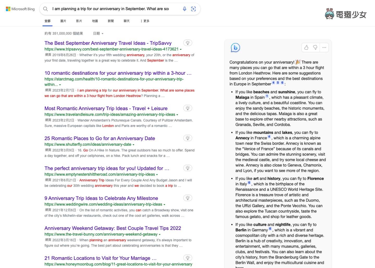Click citation marker 4 next to Annecy

268,136
